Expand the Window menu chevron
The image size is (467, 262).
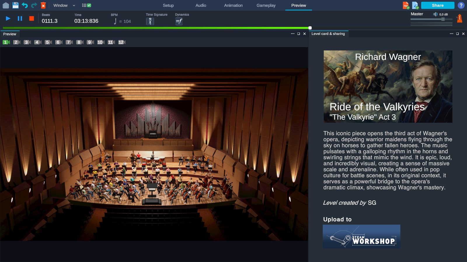[74, 6]
